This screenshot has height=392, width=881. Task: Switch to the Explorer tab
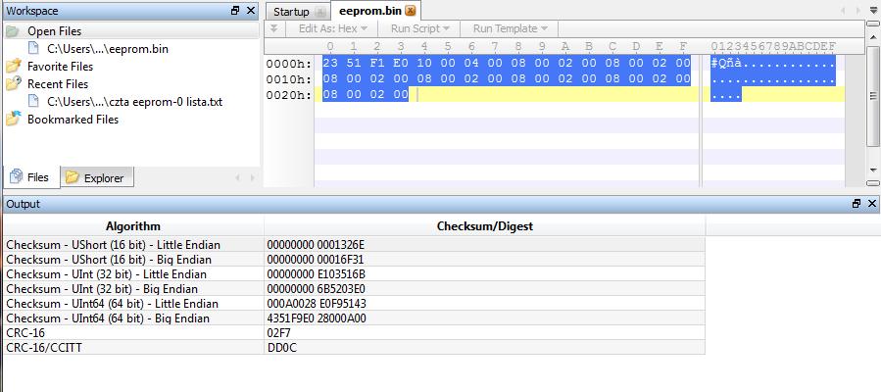[97, 178]
